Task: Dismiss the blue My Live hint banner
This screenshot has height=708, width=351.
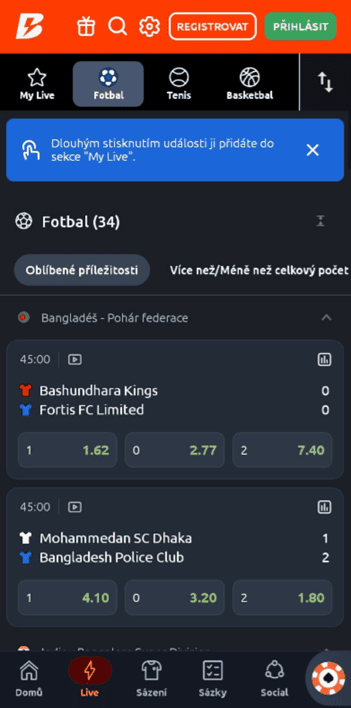Action: tap(312, 150)
